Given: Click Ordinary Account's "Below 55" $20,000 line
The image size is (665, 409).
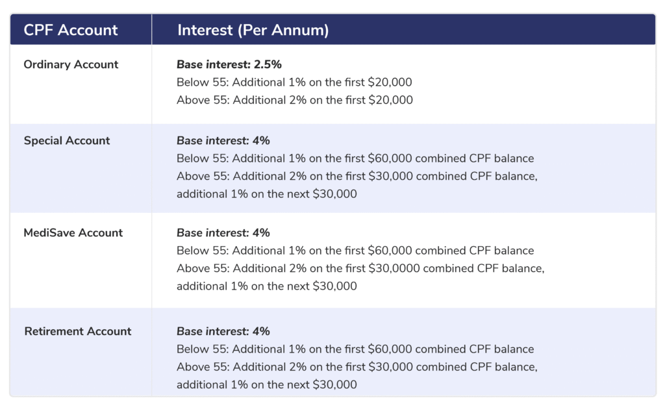Looking at the screenshot, I should tap(294, 82).
